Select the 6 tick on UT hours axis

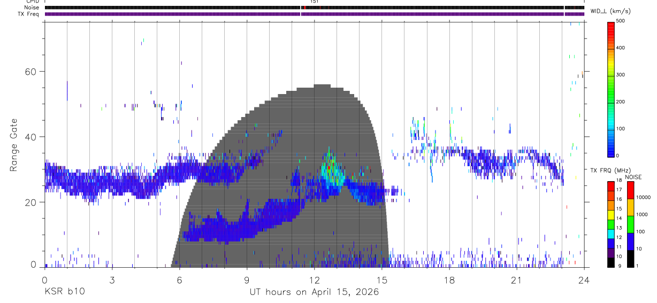pos(179,280)
